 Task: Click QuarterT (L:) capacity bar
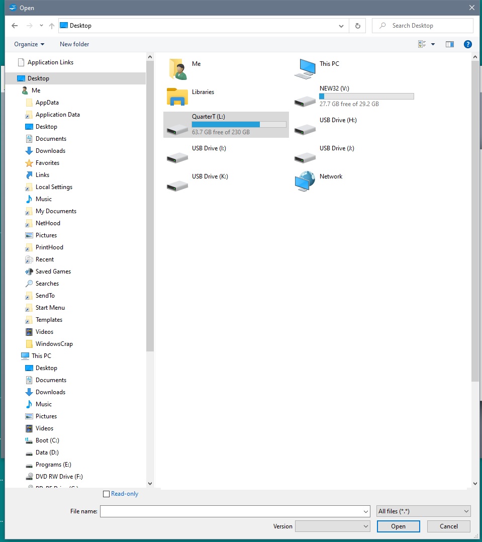239,125
